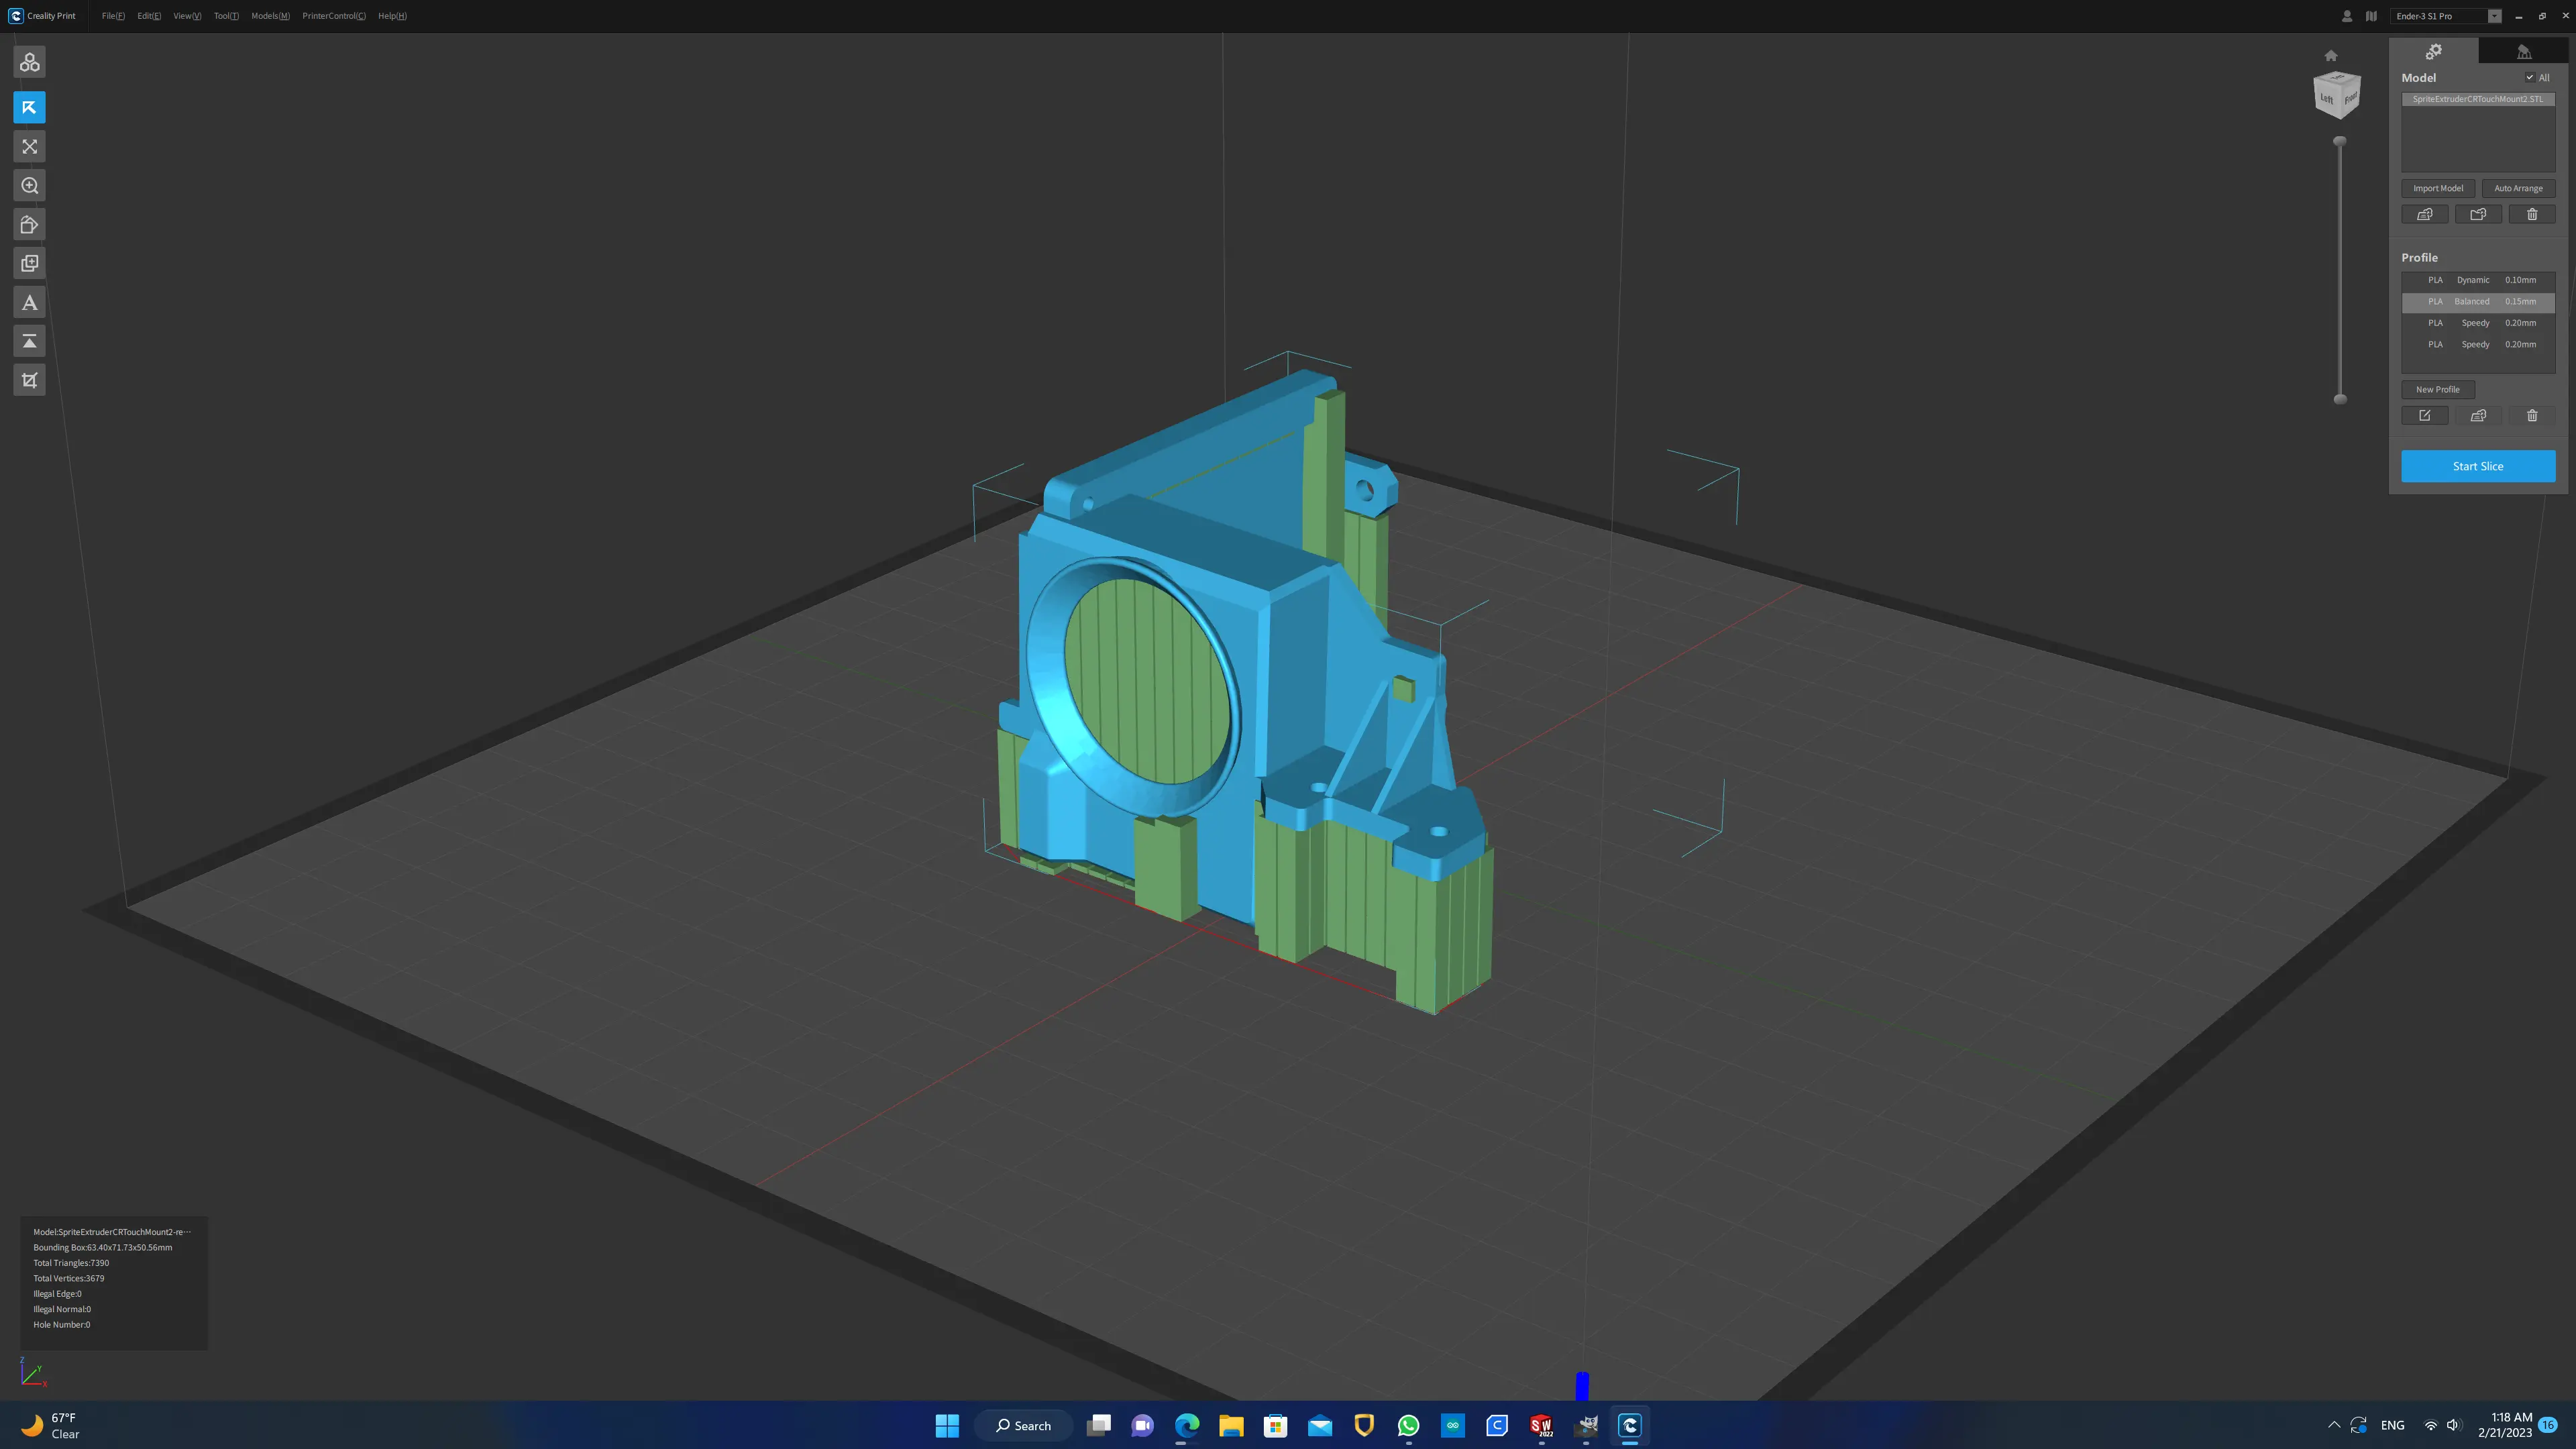The height and width of the screenshot is (1449, 2576).
Task: Edit the selected profile with pencil icon
Action: [2425, 415]
